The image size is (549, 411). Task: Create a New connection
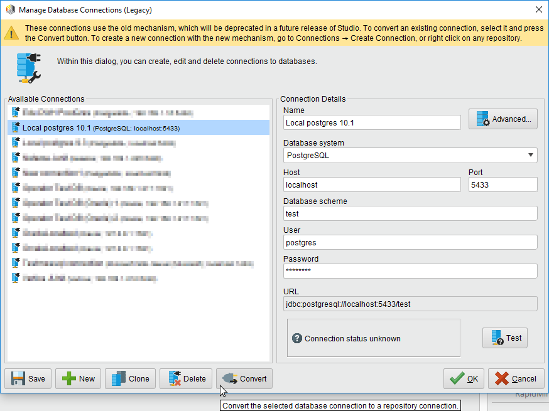[x=78, y=378]
